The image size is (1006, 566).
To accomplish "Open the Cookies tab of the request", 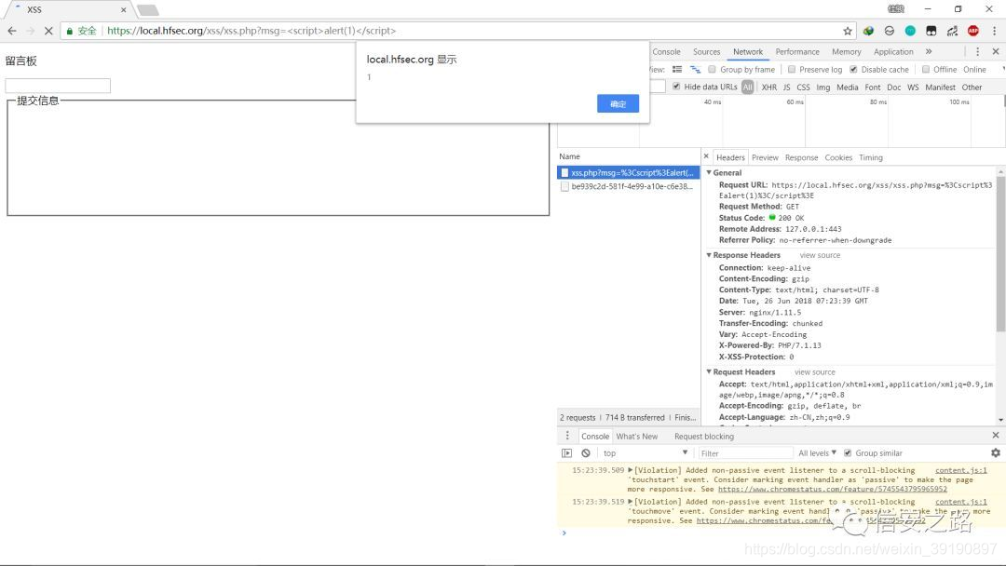I will [x=838, y=157].
